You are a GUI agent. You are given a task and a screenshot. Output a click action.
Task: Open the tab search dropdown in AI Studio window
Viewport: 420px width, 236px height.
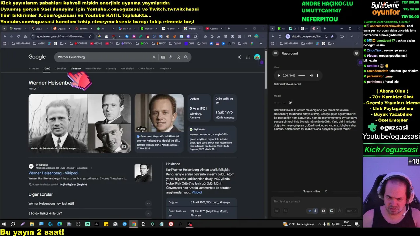(272, 29)
